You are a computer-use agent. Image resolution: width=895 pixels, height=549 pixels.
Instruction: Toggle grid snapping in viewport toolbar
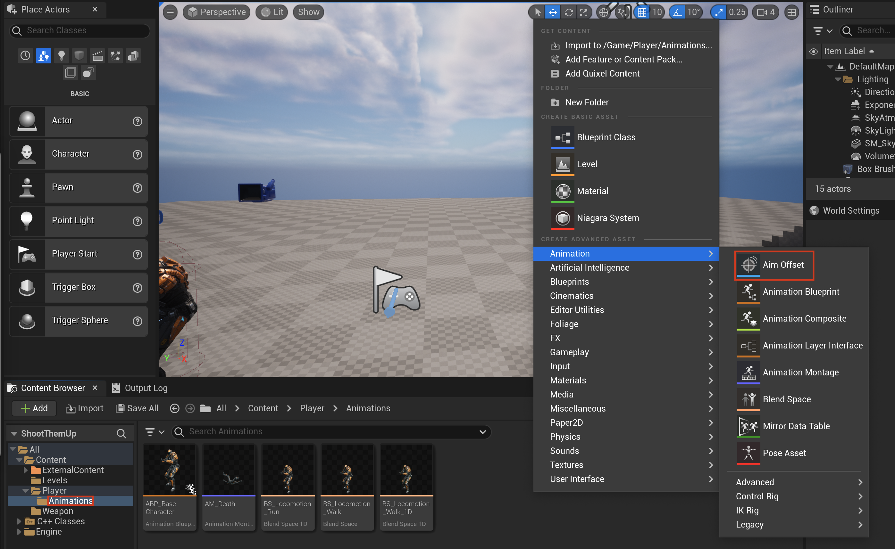coord(642,12)
